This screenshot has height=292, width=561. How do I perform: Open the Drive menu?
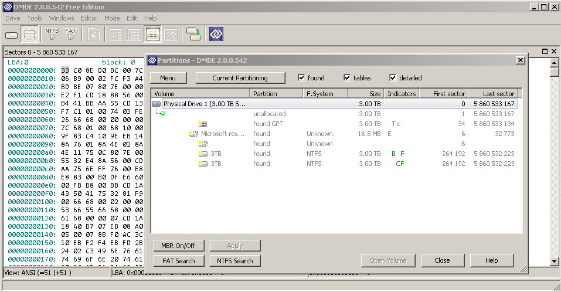[x=12, y=18]
